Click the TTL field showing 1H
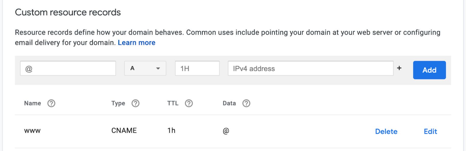 [x=197, y=68]
